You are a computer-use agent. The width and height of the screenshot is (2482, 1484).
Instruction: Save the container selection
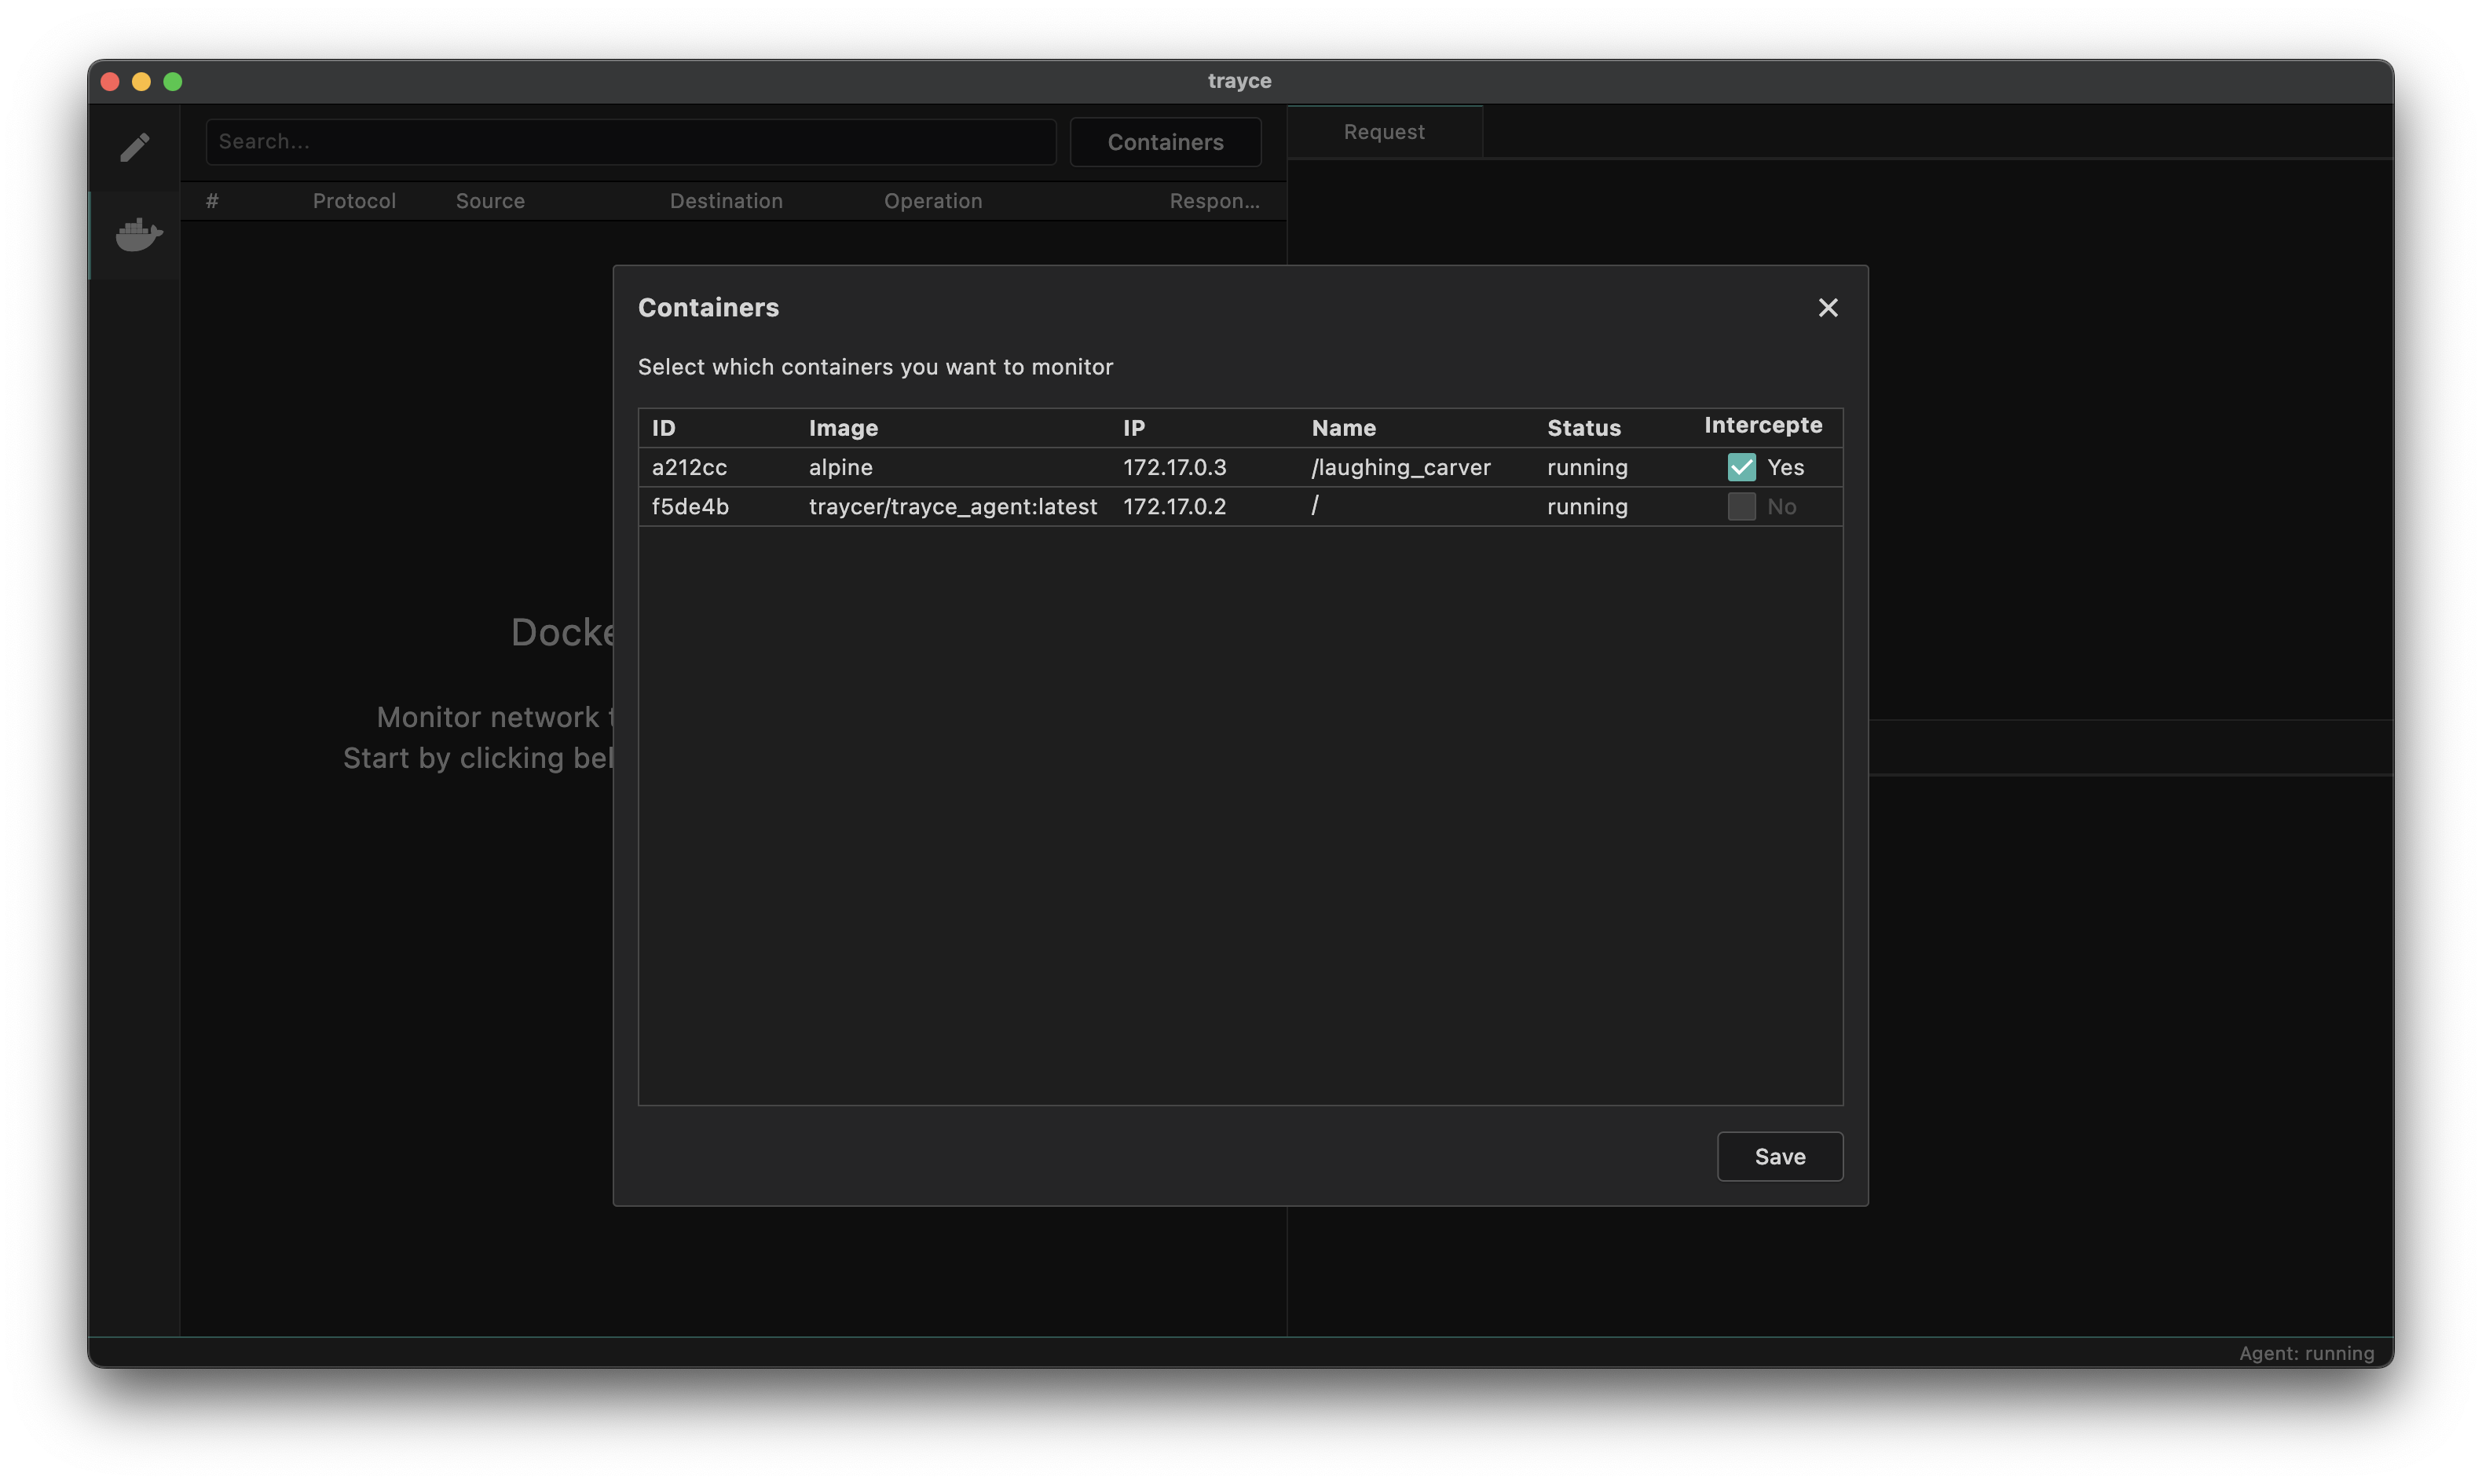pyautogui.click(x=1779, y=1157)
